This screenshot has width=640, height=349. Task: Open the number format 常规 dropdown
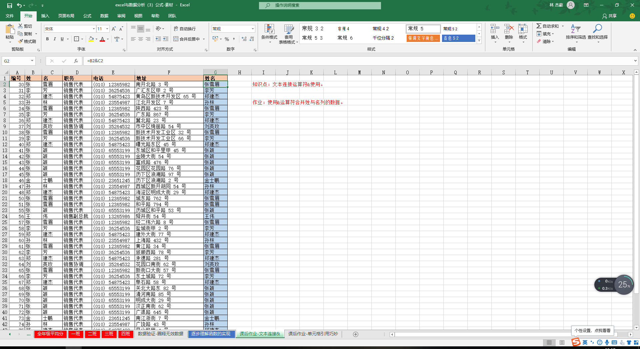pyautogui.click(x=253, y=29)
